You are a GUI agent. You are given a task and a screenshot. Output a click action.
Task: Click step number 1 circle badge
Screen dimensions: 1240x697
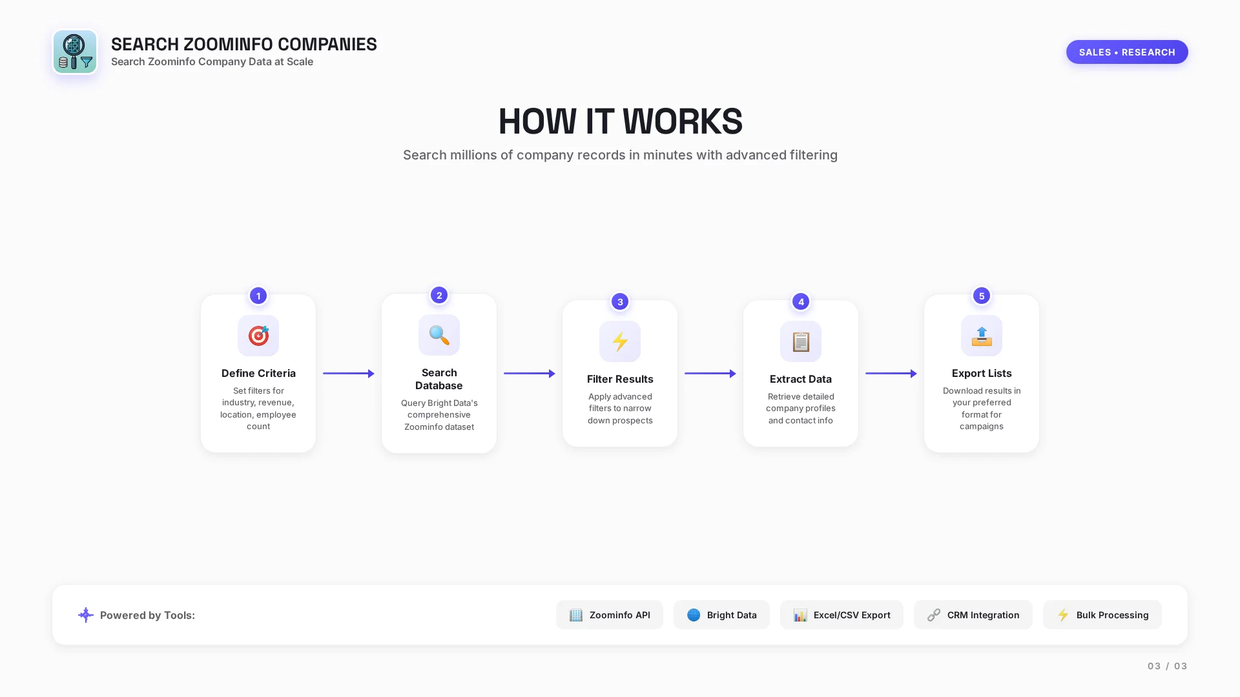tap(258, 296)
